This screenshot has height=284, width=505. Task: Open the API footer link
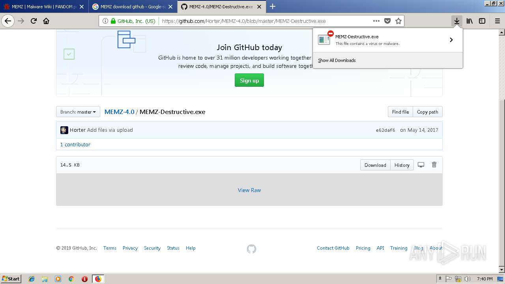tap(380, 248)
